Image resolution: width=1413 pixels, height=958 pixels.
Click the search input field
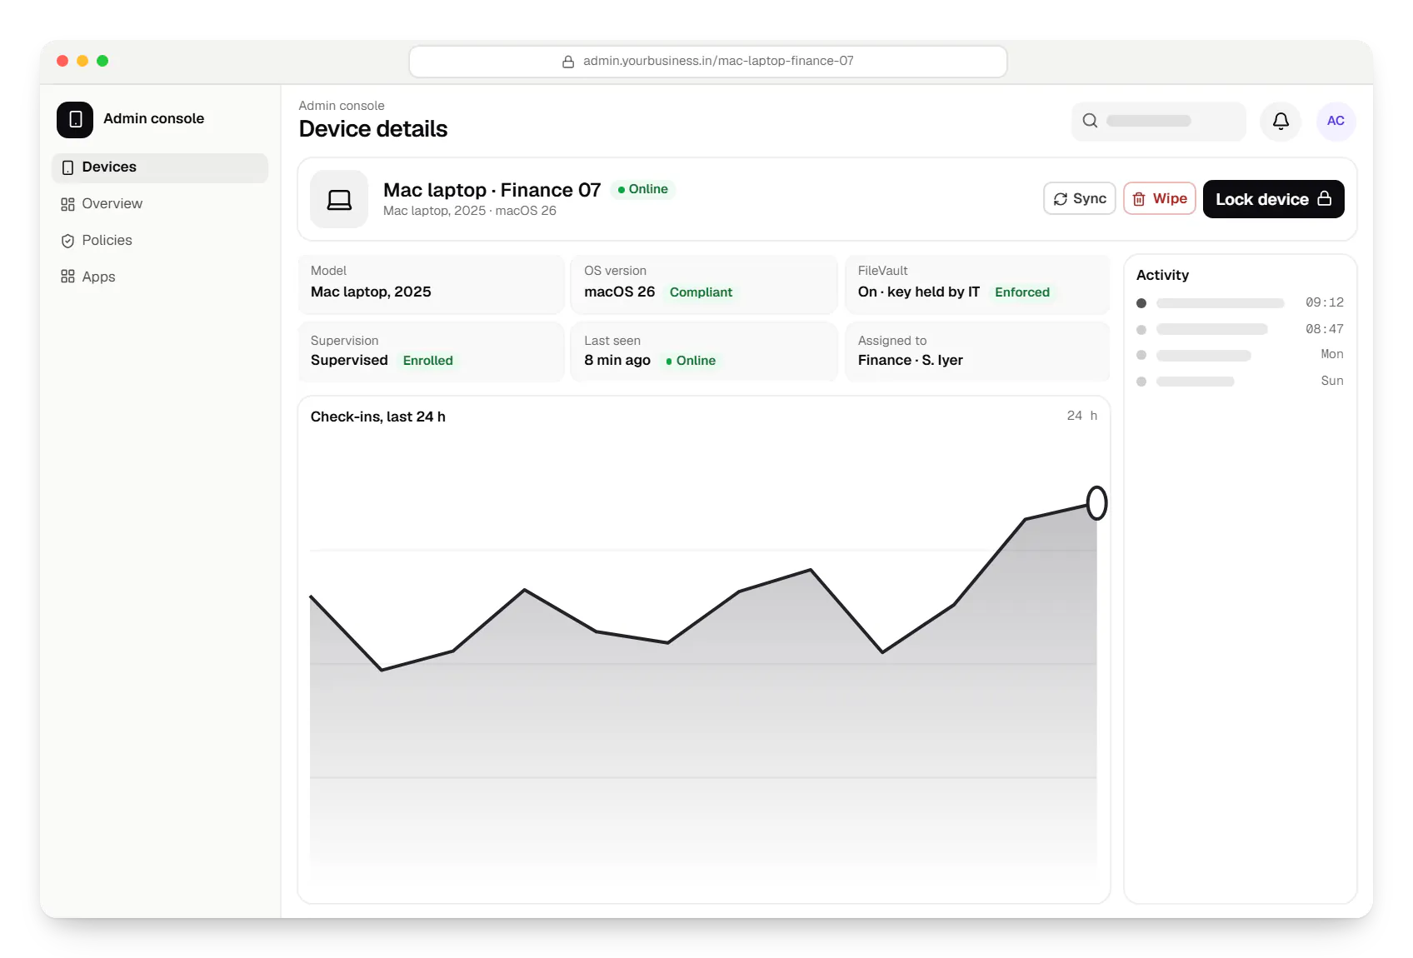pos(1158,122)
